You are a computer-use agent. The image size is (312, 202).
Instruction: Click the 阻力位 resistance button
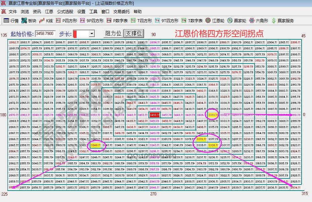(113, 34)
